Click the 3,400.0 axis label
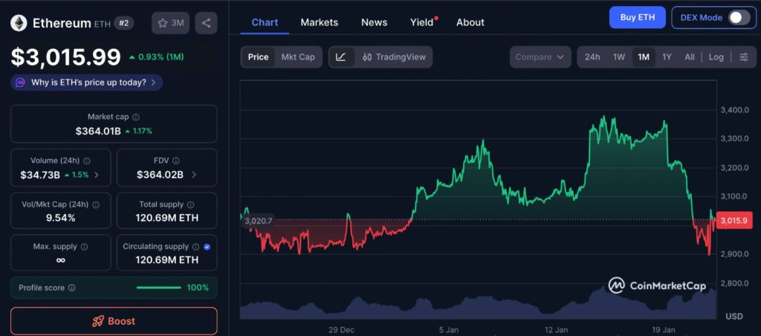The image size is (761, 336). [735, 110]
